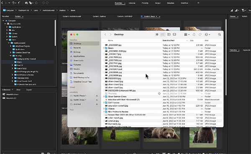Open the Favorites panel tab
This screenshot has height=154, width=251.
[x=5, y=16]
